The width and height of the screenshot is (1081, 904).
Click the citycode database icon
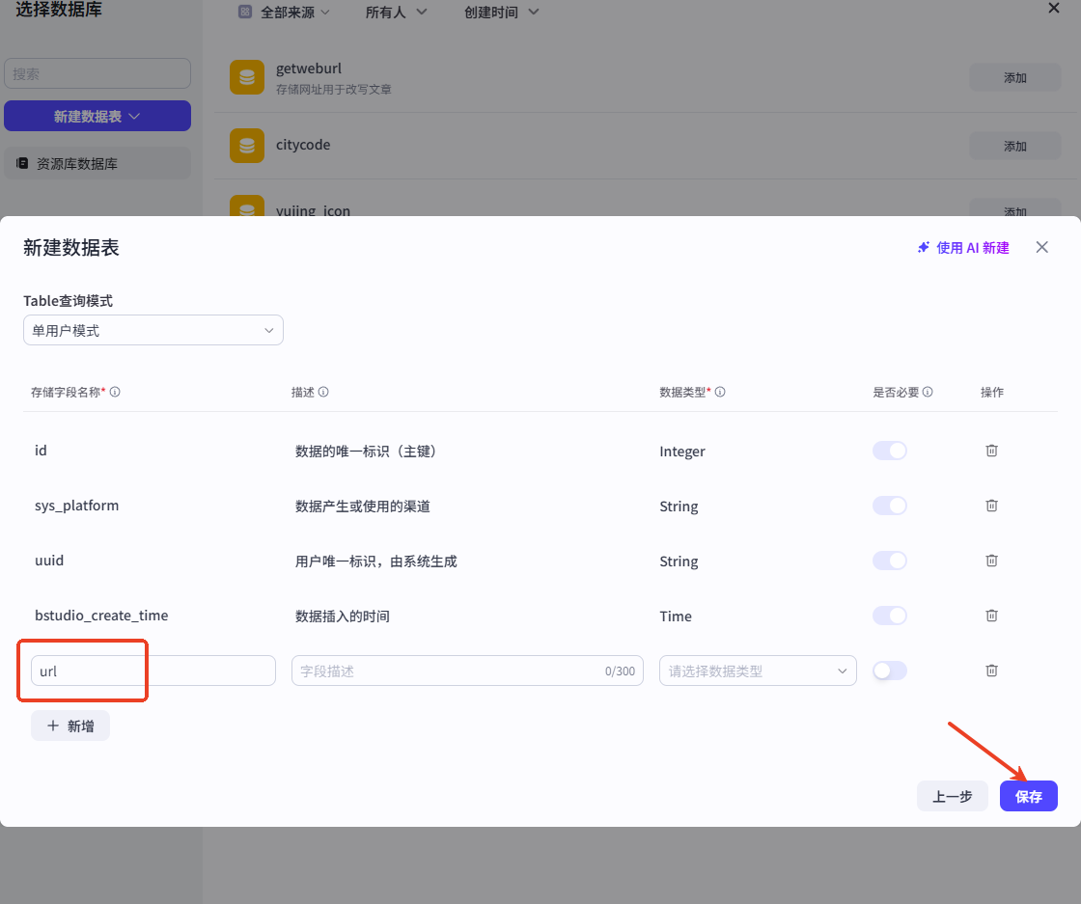pyautogui.click(x=247, y=146)
